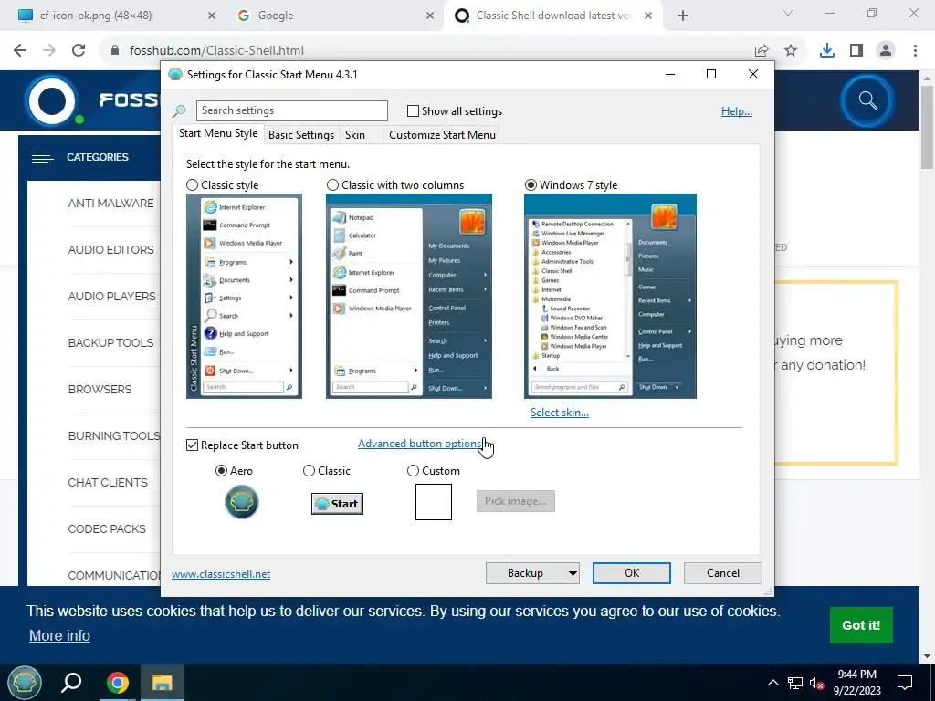
Task: Click the network tray icon
Action: (795, 683)
